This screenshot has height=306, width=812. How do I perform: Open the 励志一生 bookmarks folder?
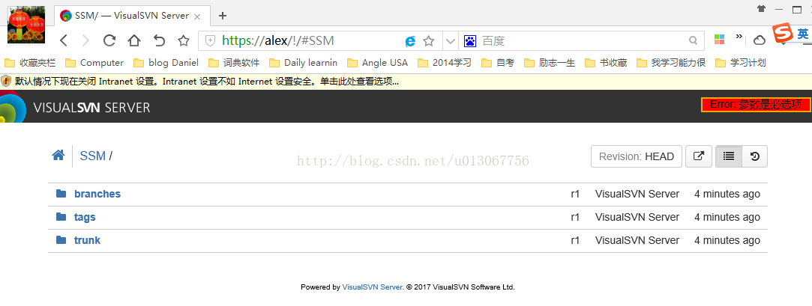point(550,63)
